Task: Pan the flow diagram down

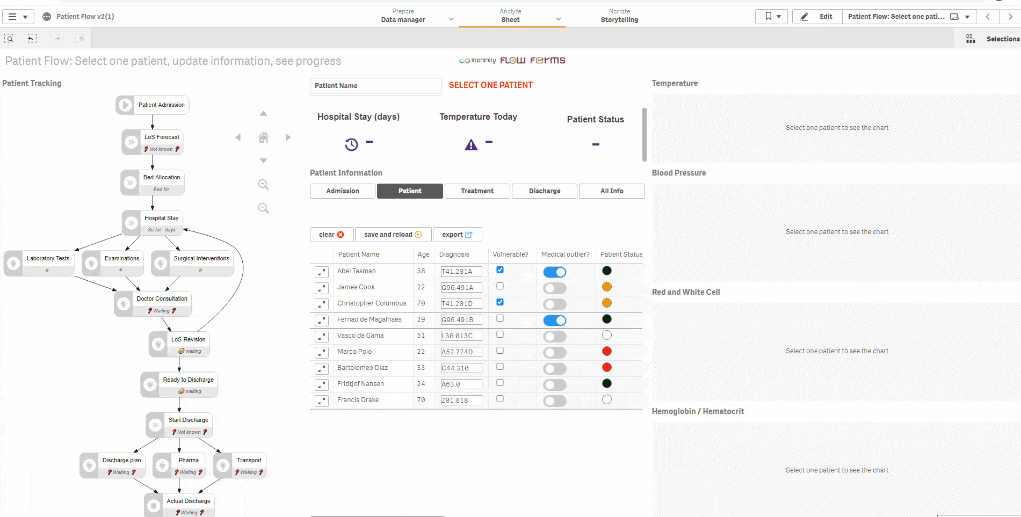Action: pos(263,161)
